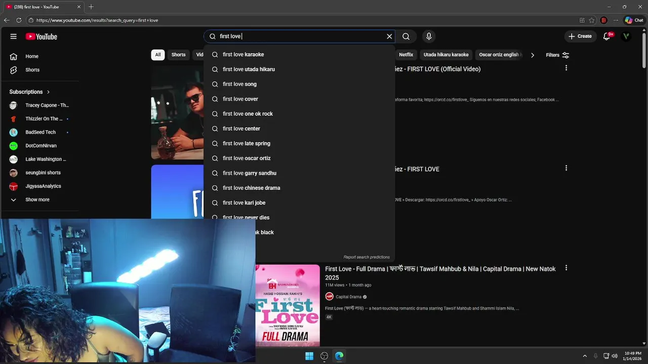Open First Love Full Drama thumbnail

288,305
